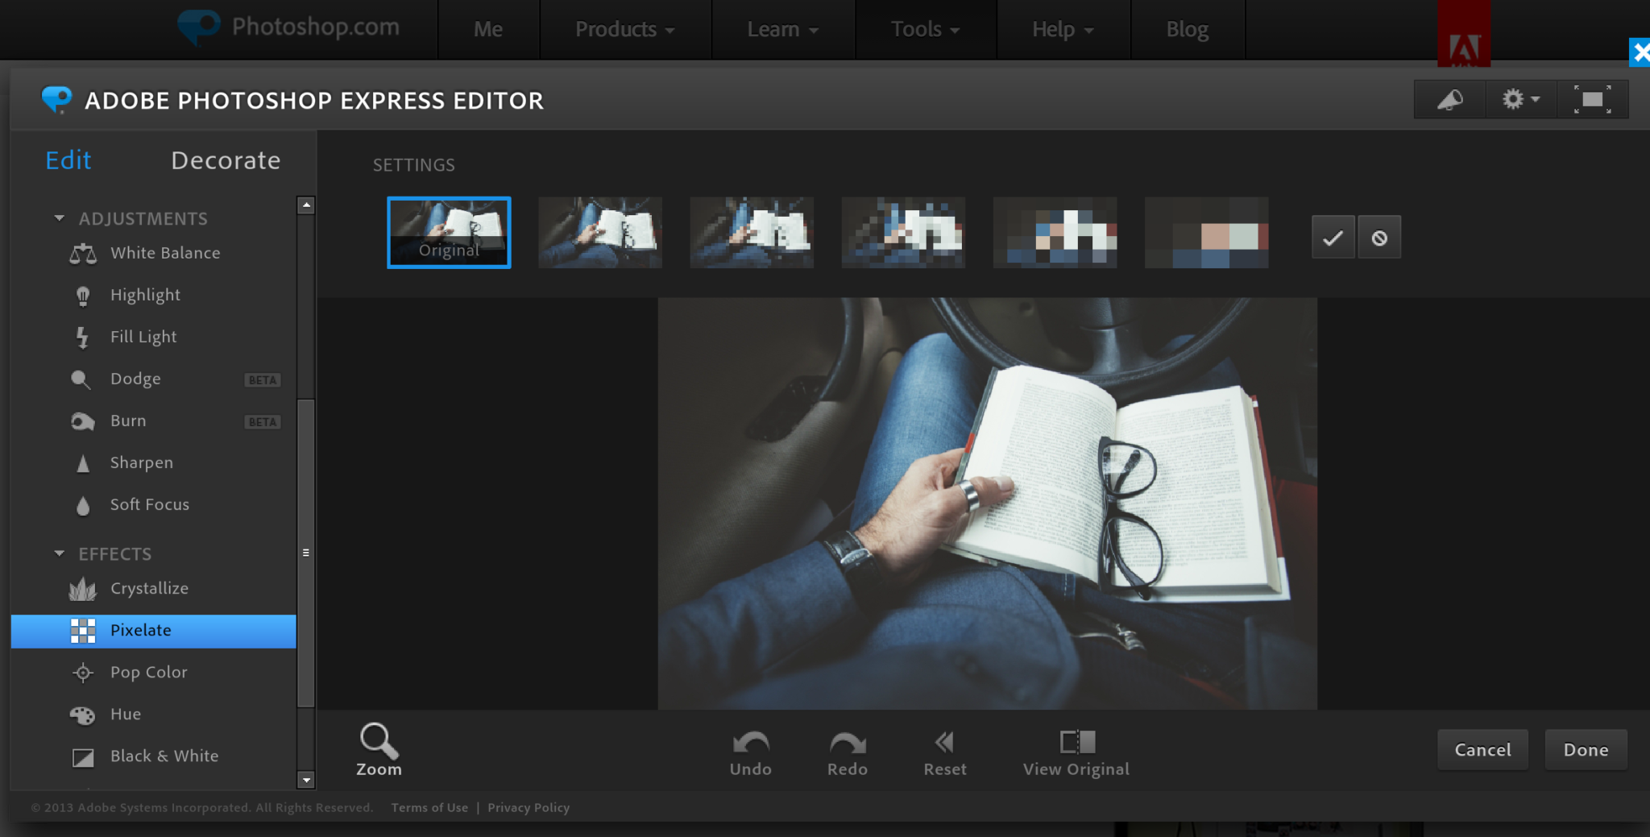Select the coarsest pixelate thumbnail
The image size is (1650, 837).
pos(1206,232)
